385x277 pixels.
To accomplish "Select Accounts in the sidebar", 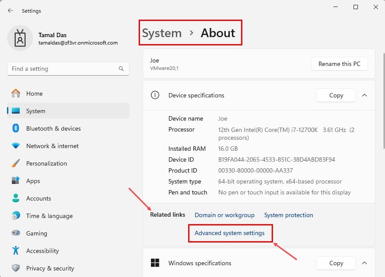I will [68, 198].
